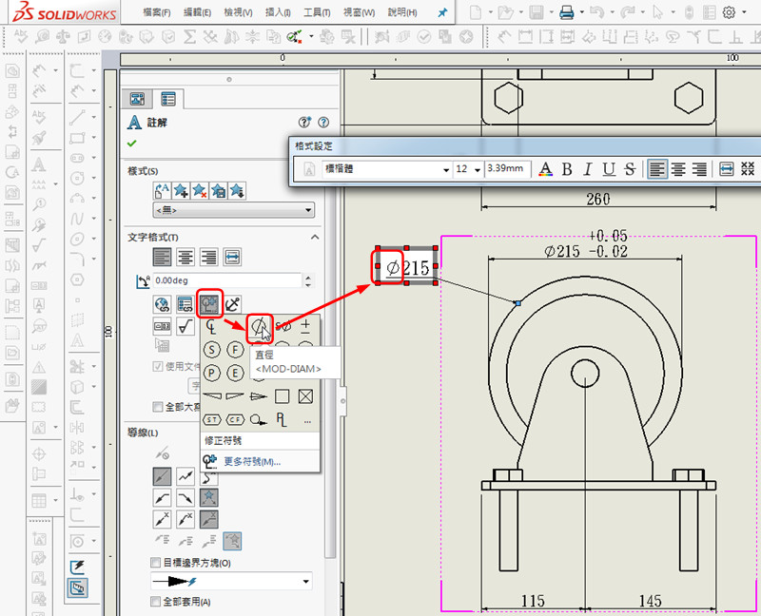761x616 pixels.
Task: Apply italic formatting to the note text
Action: click(588, 169)
